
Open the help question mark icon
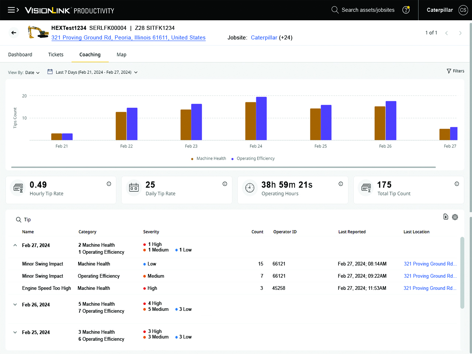(x=406, y=10)
